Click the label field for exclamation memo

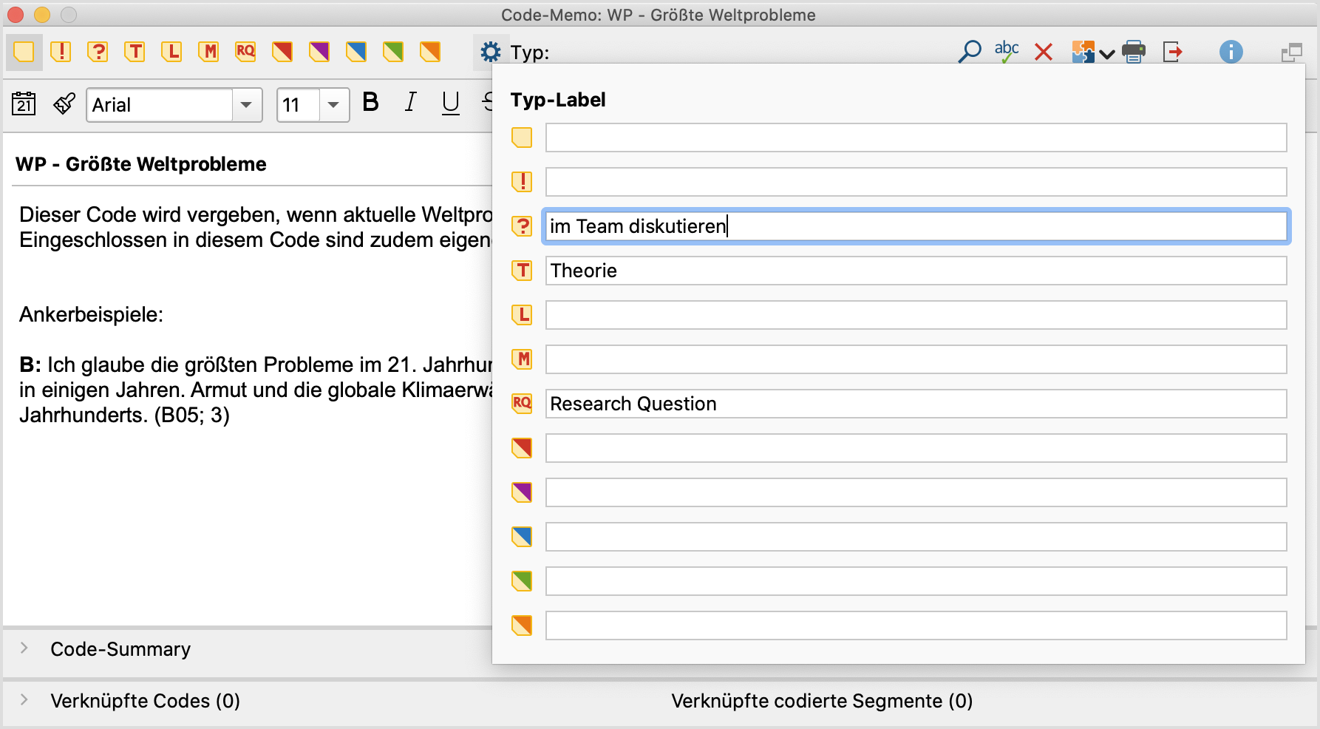click(x=916, y=182)
